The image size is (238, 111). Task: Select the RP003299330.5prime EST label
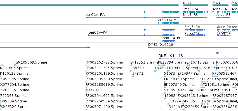click(104, 79)
